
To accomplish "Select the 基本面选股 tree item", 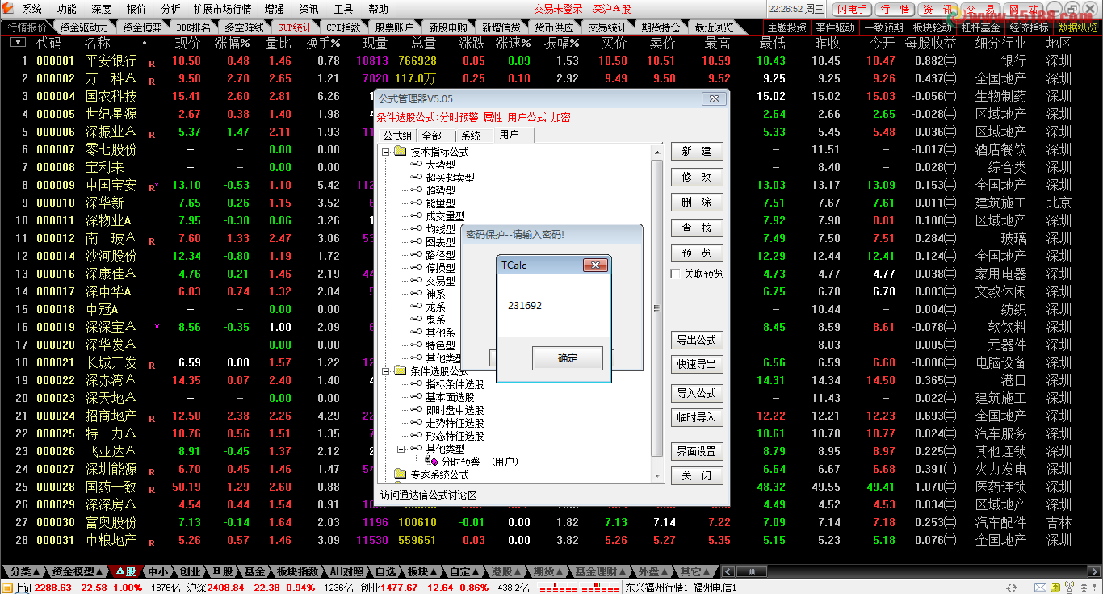I will pyautogui.click(x=450, y=397).
